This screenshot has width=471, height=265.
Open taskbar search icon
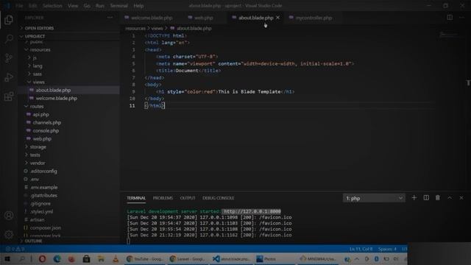click(22, 258)
